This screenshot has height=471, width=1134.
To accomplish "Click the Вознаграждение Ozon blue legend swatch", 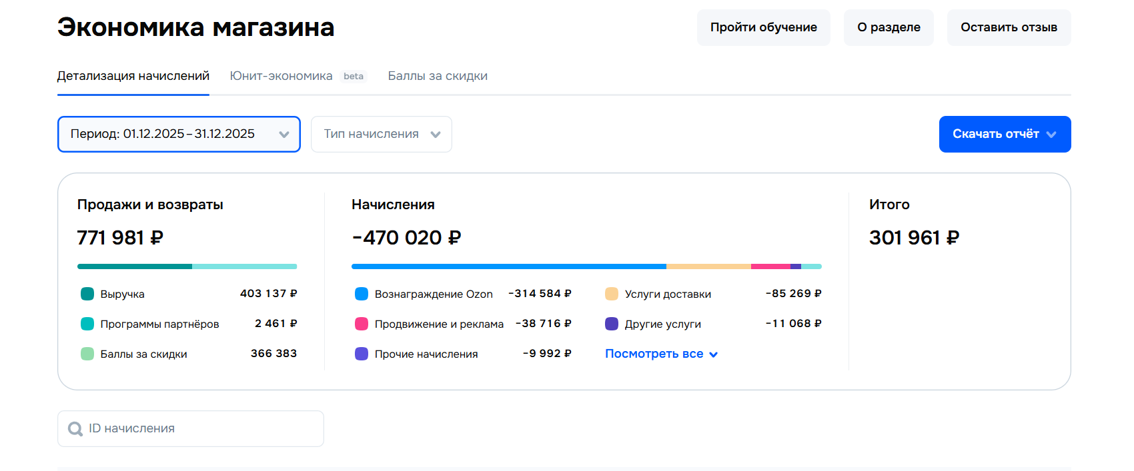I will pyautogui.click(x=362, y=294).
